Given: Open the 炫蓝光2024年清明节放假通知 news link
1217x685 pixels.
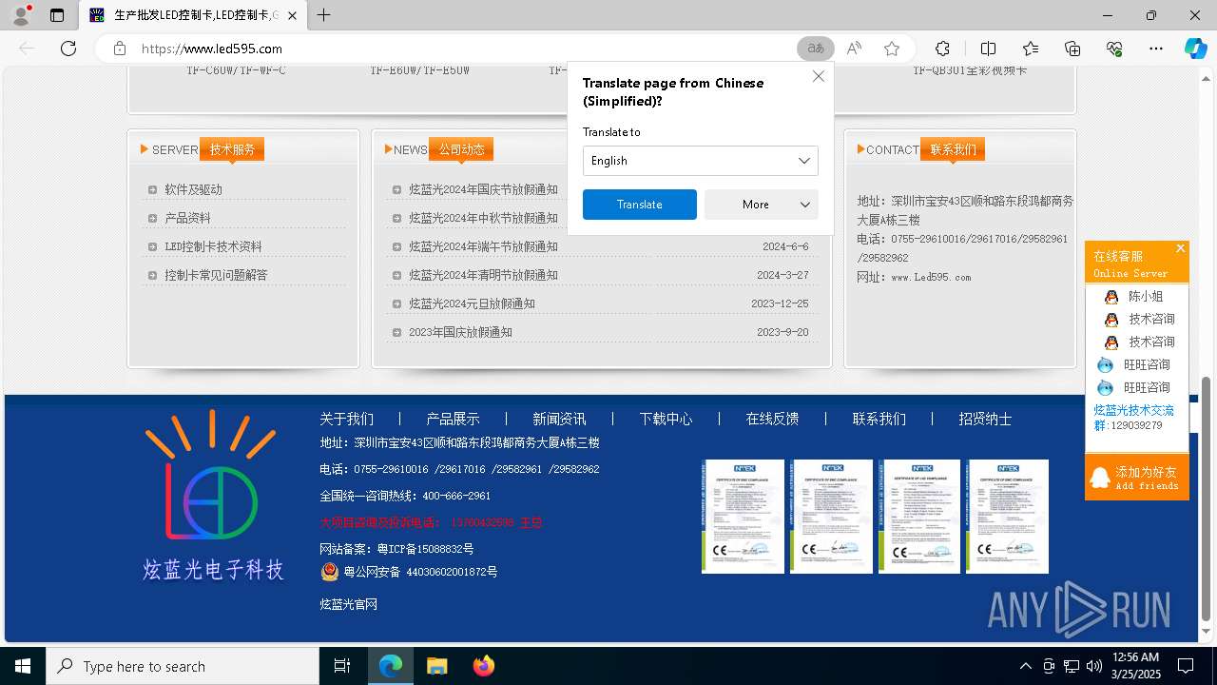Looking at the screenshot, I should [x=483, y=275].
